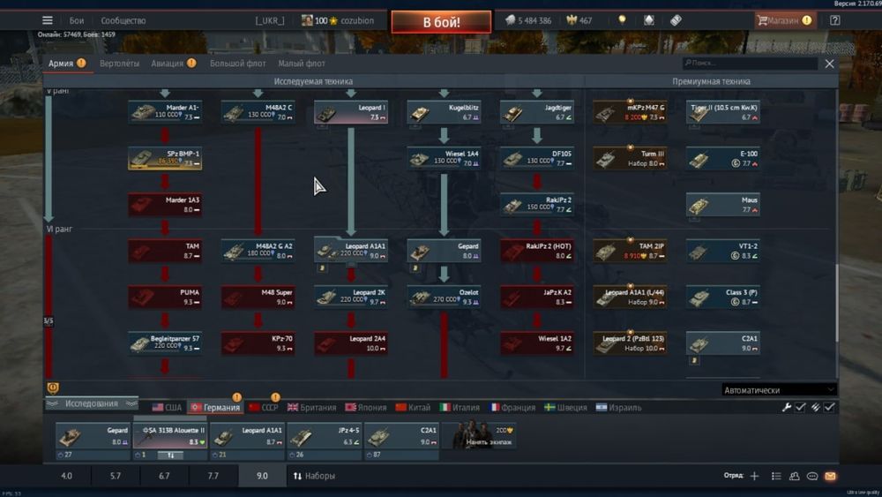The width and height of the screenshot is (882, 497).
Task: Select the premium TAM 2IP card
Action: [630, 251]
